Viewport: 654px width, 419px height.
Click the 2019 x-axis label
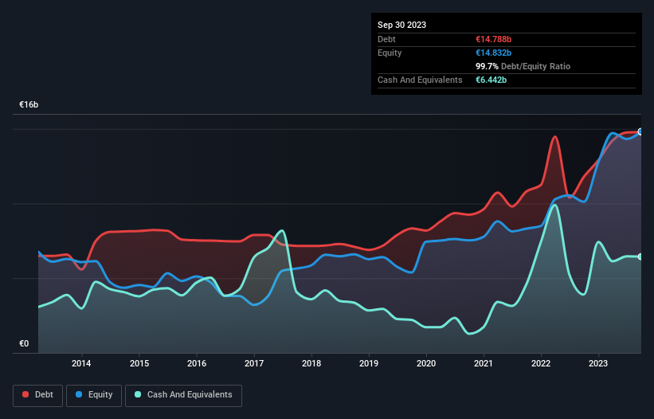click(369, 363)
